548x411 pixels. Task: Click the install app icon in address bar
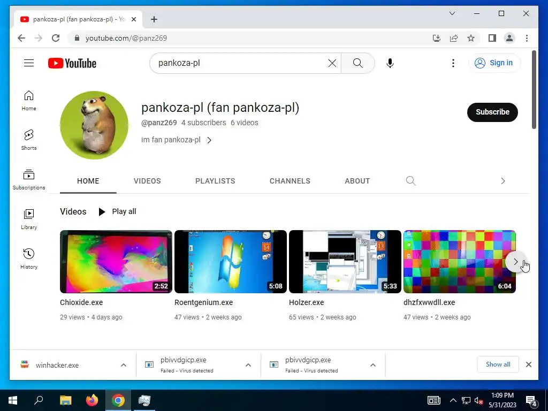point(437,38)
